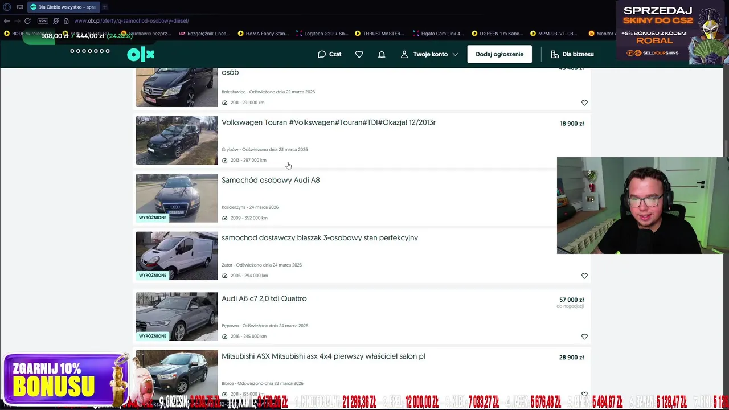
Task: Open MPM-93-VT-08 bookmark
Action: point(554,34)
